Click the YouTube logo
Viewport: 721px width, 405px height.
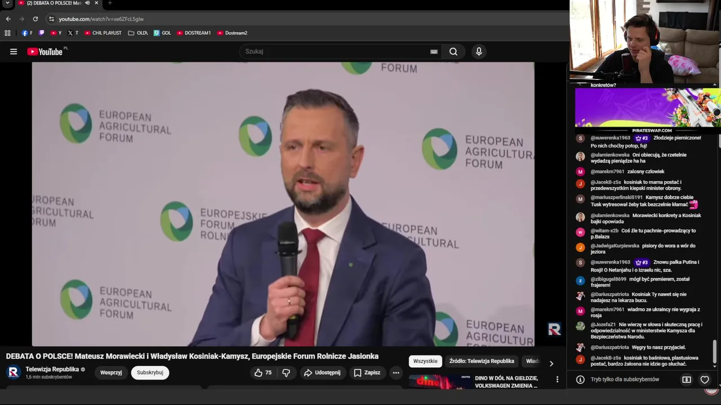coord(44,52)
